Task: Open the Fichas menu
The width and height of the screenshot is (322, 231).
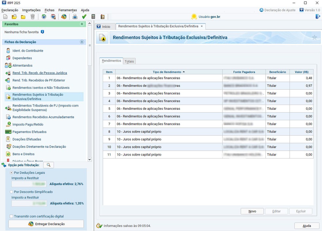Action: (49, 10)
